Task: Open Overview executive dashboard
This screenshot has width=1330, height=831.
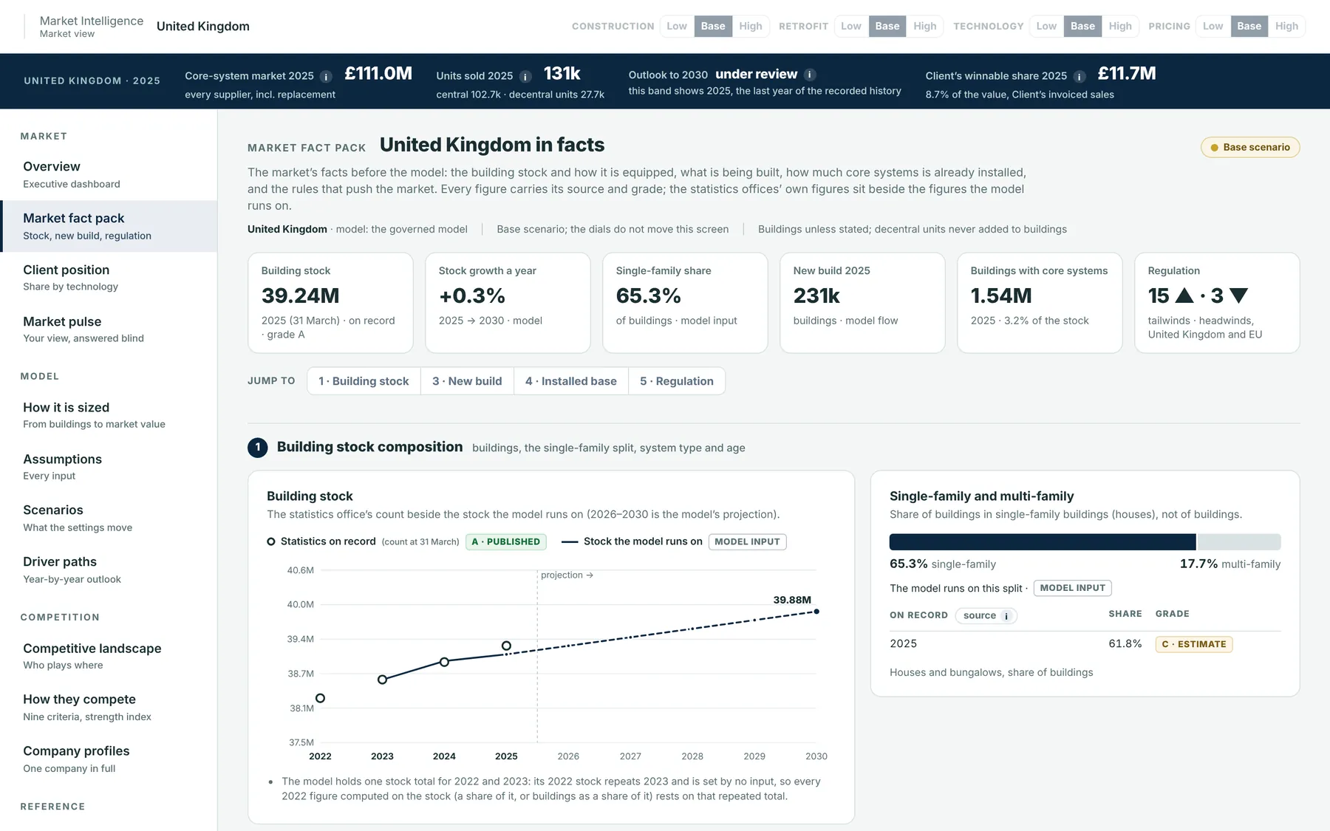Action: [109, 174]
